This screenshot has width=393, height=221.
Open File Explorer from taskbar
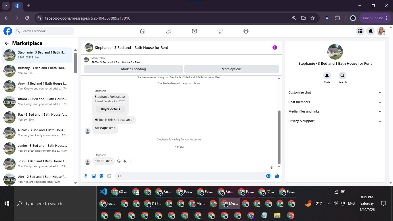click(277, 215)
